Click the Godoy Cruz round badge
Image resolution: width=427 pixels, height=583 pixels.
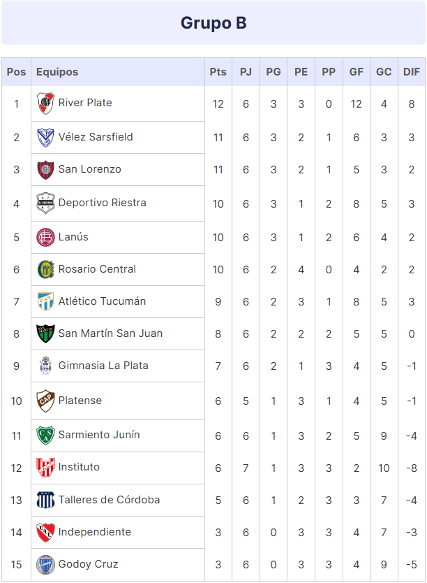(x=45, y=564)
